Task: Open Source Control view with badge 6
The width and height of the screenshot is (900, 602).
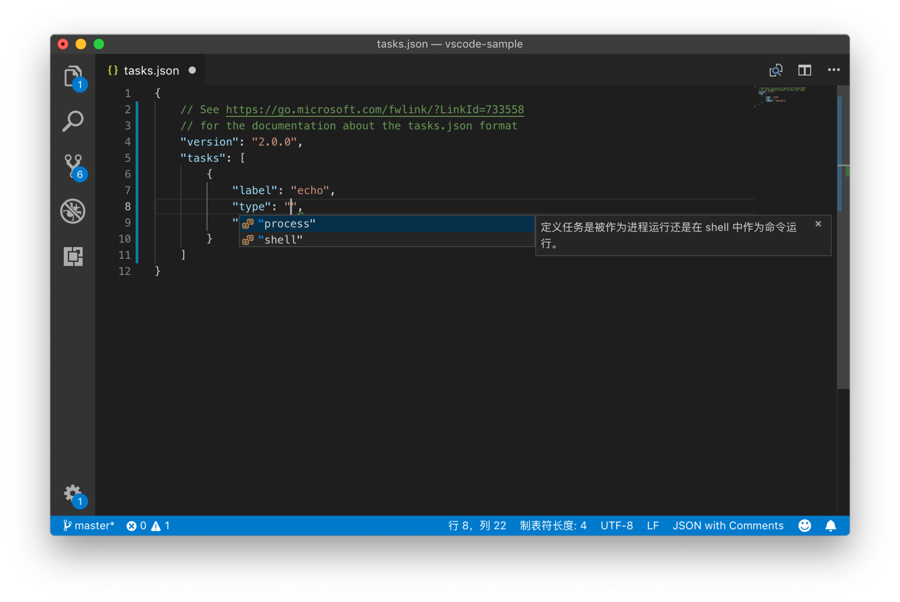Action: 73,166
